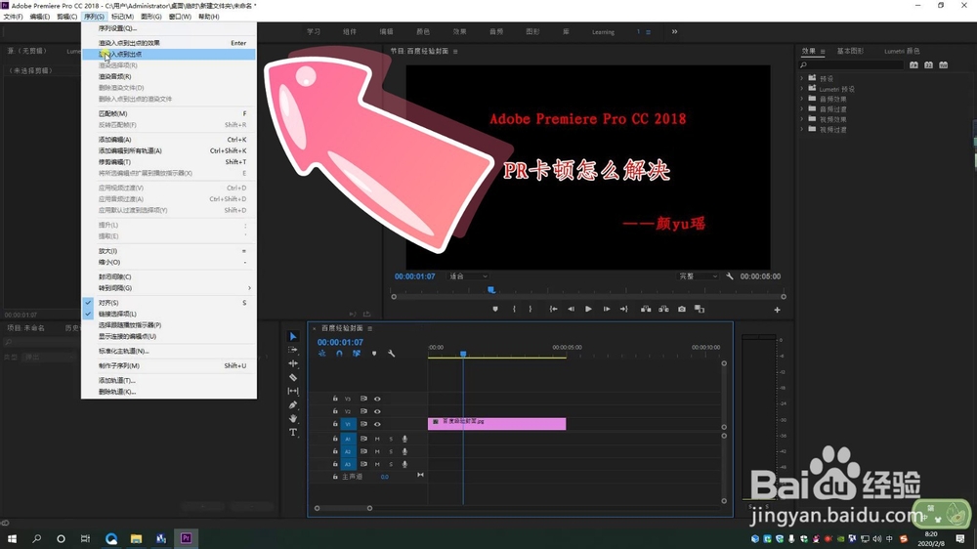Click the Play button in program monitor
Screen dimensions: 977x549
pyautogui.click(x=588, y=309)
